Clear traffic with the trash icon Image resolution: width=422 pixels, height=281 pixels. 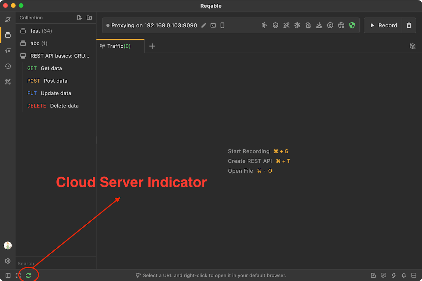(x=409, y=25)
